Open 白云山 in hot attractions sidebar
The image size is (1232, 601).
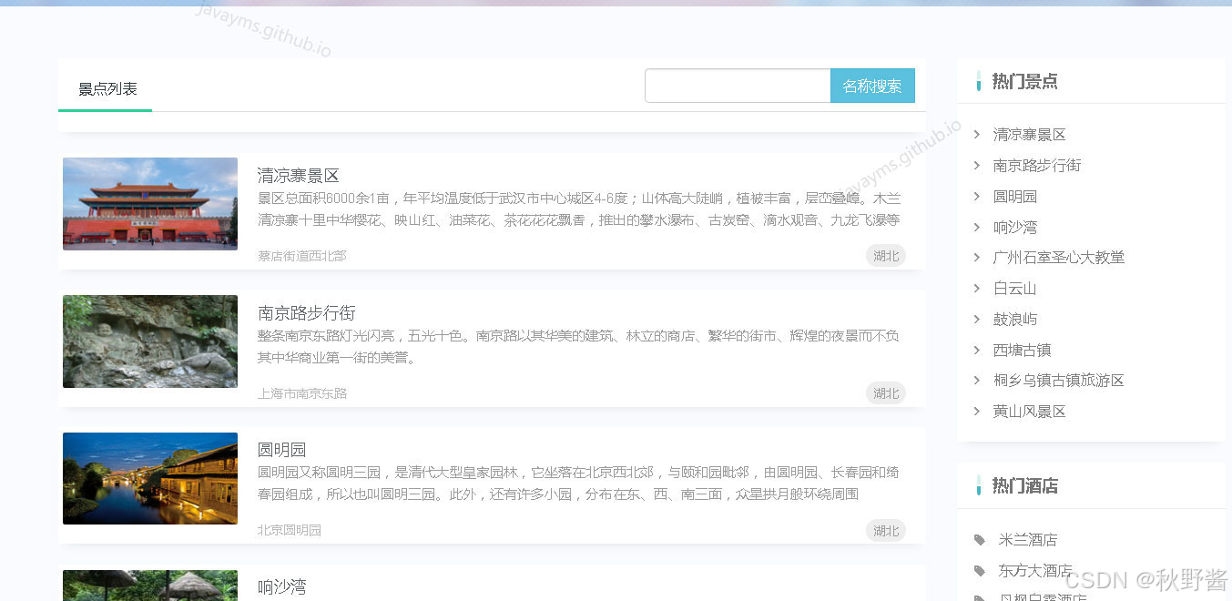1015,289
